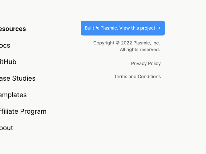Click the Built in Plasmic button
Image resolution: width=206 pixels, height=154 pixels.
pyautogui.click(x=123, y=28)
